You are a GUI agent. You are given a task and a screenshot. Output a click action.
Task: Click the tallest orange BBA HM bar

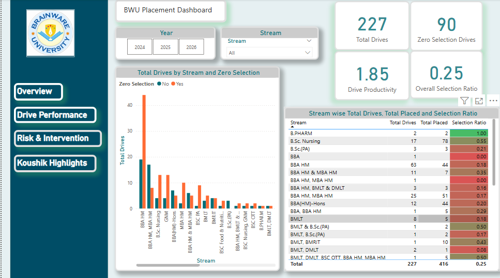pos(144,152)
